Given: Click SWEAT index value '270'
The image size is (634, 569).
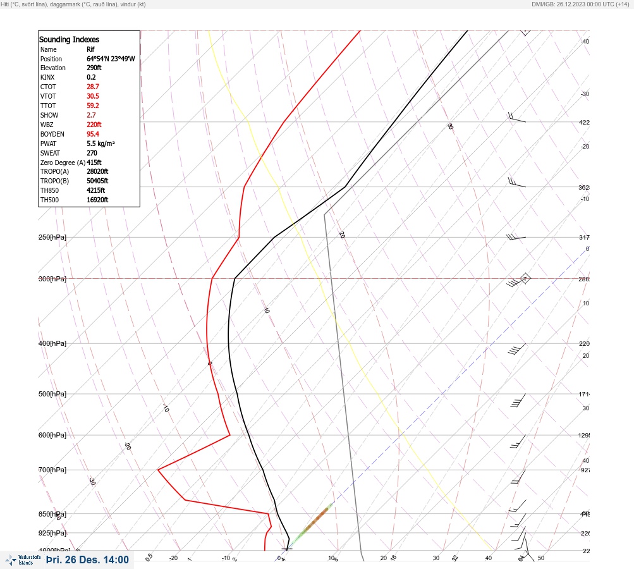Looking at the screenshot, I should (92, 153).
